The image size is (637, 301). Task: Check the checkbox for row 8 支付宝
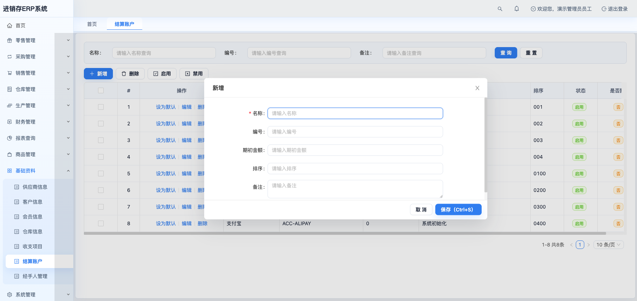click(101, 223)
